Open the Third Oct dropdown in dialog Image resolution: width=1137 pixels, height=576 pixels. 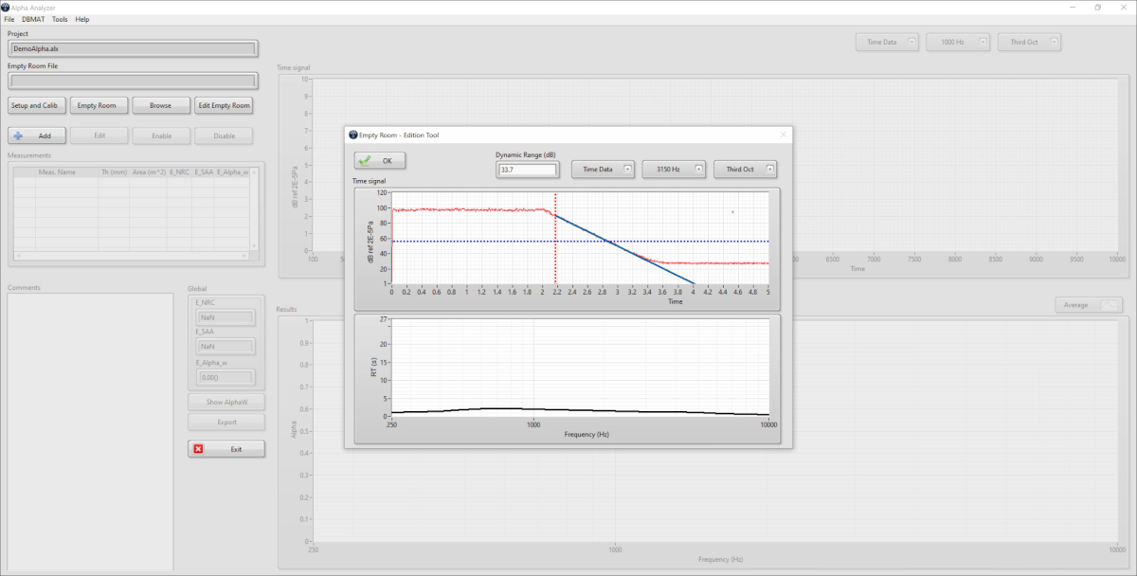pos(745,170)
